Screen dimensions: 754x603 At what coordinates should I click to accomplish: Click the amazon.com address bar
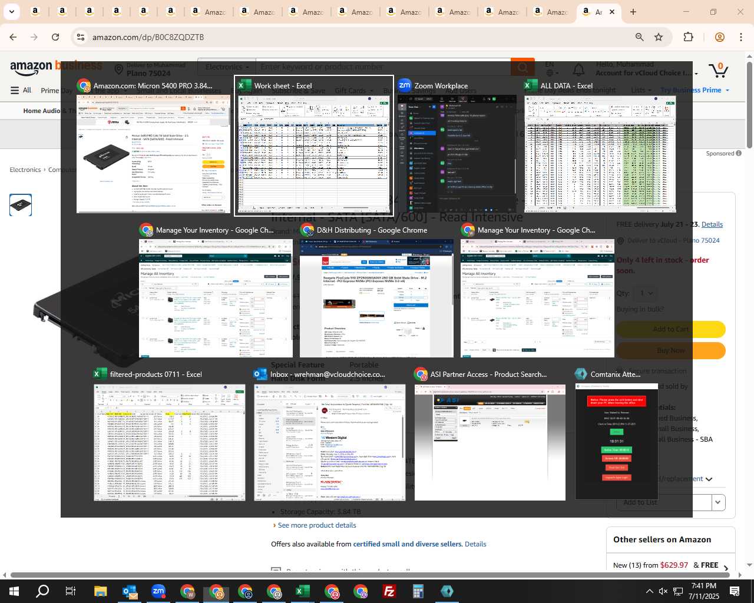tap(353, 37)
